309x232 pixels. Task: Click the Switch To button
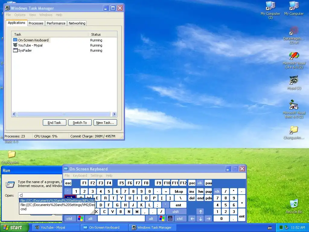(x=80, y=123)
